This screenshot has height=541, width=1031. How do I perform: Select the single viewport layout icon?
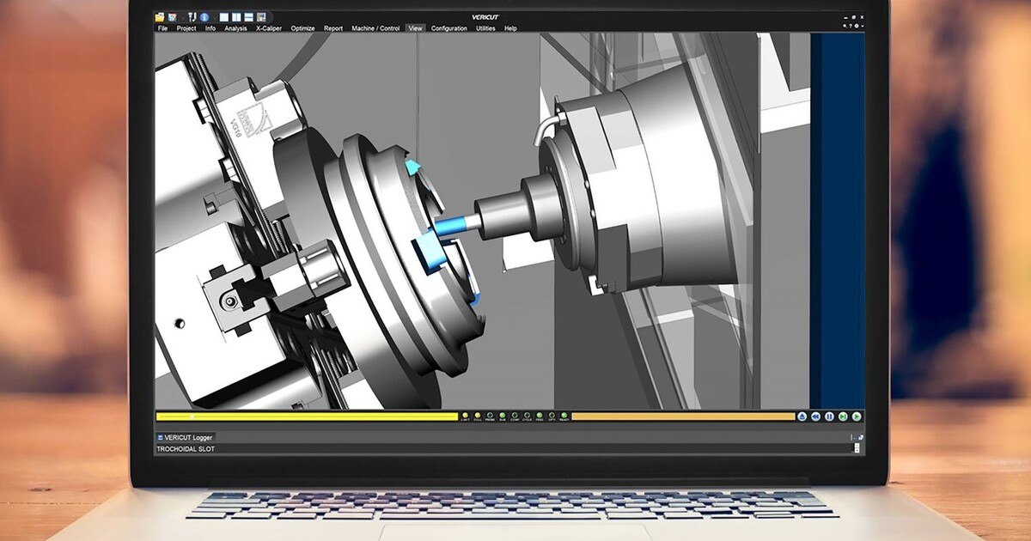coord(223,17)
